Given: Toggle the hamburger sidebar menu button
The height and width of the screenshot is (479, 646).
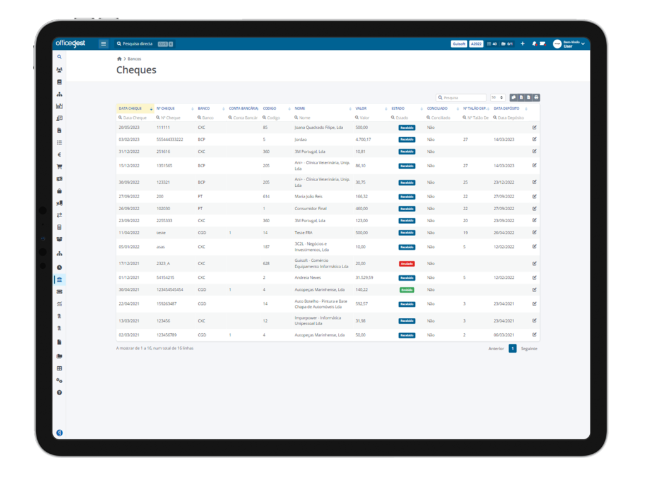Looking at the screenshot, I should pos(103,44).
